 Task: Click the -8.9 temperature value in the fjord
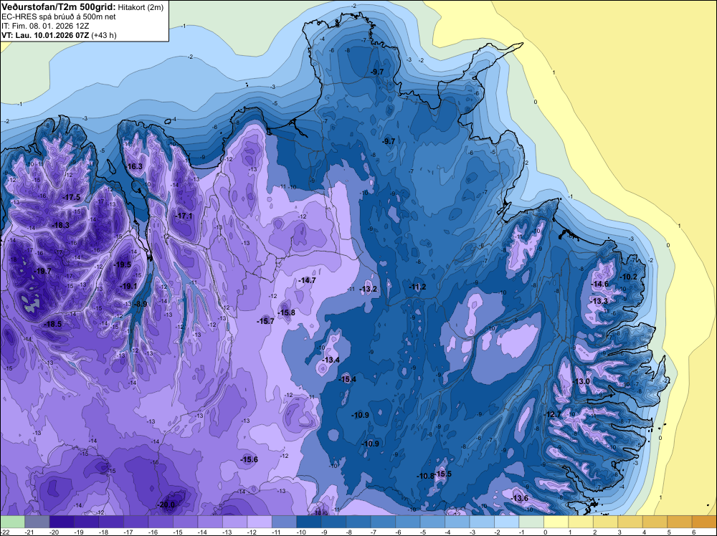(x=141, y=304)
